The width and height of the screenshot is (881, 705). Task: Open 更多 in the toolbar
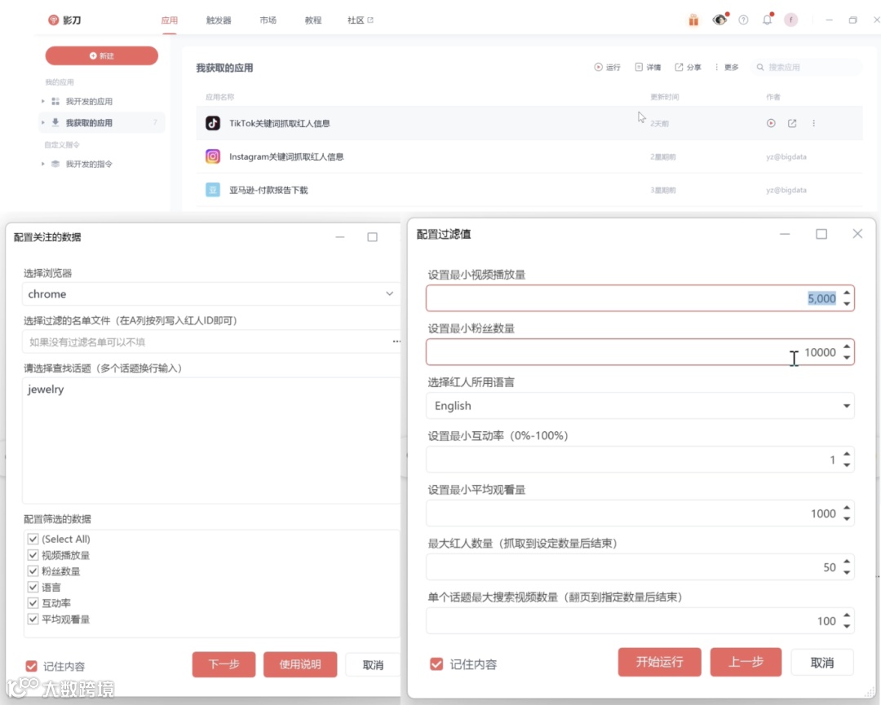pyautogui.click(x=727, y=68)
